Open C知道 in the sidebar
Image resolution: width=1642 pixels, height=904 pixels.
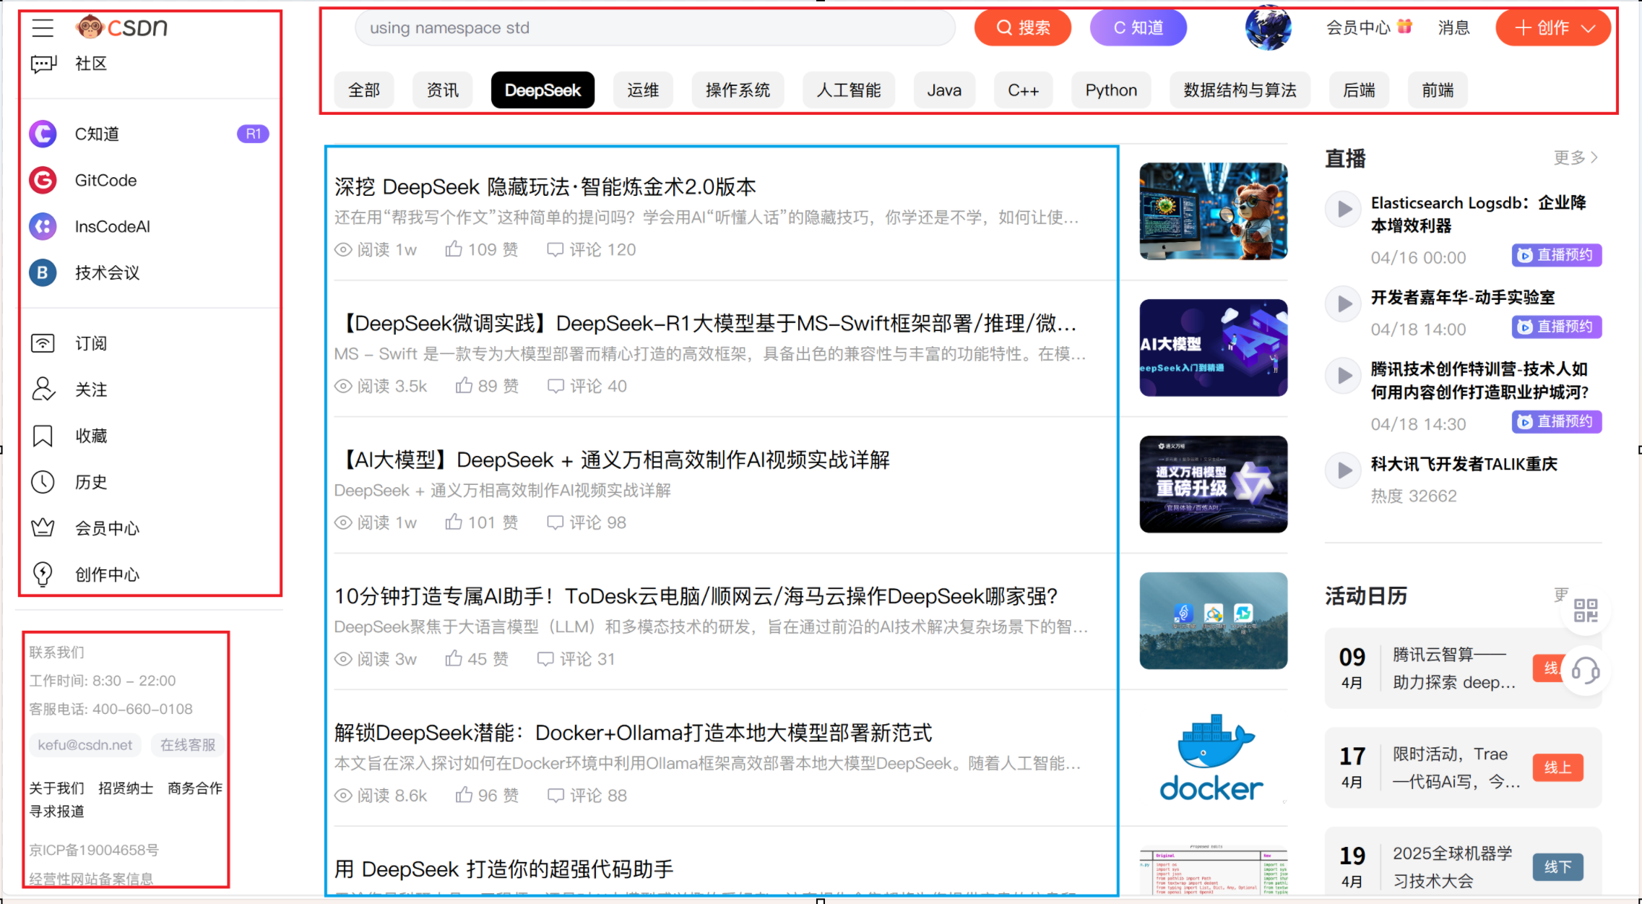pyautogui.click(x=97, y=134)
